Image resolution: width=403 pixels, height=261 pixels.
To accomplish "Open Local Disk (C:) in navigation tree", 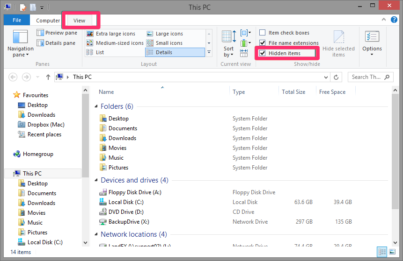I will pyautogui.click(x=45, y=242).
